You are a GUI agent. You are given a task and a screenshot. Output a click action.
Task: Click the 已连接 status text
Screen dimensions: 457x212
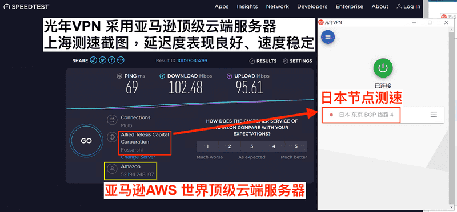coord(383,86)
